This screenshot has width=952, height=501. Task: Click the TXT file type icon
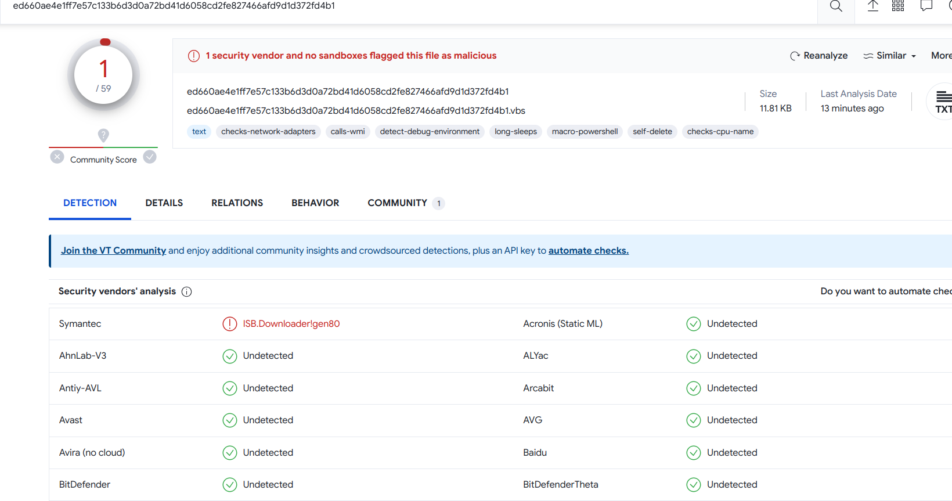943,102
